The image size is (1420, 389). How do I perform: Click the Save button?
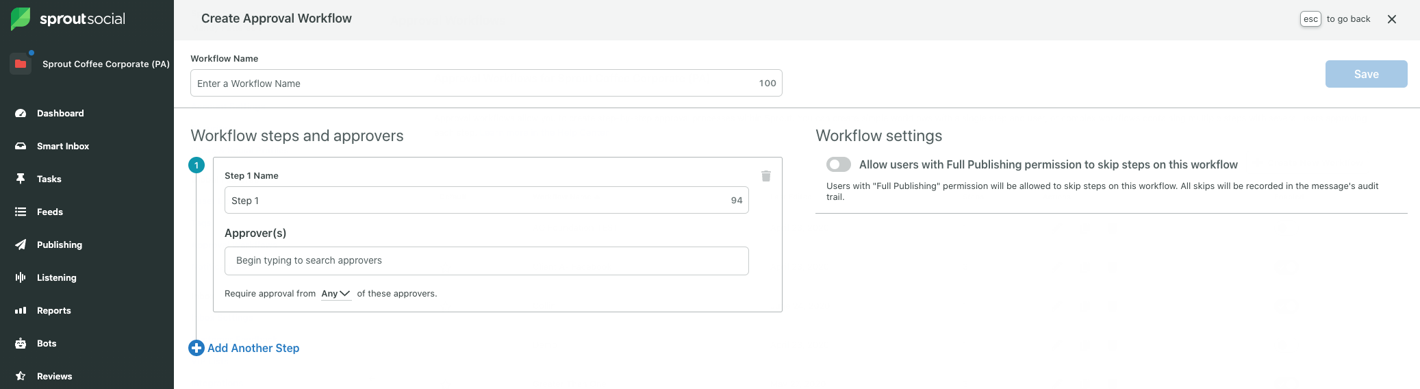point(1366,74)
